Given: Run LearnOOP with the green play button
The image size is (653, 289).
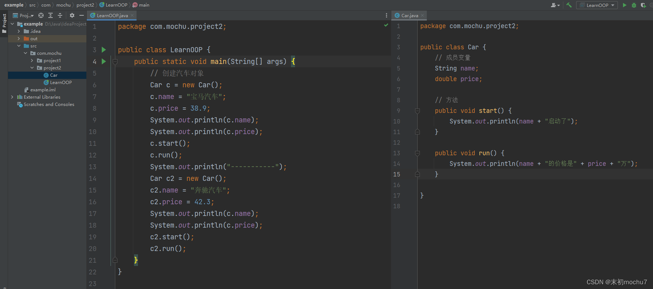Looking at the screenshot, I should click(624, 5).
